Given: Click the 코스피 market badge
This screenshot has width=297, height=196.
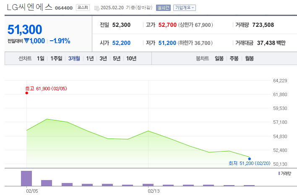Looking at the screenshot, I should tap(83, 8).
